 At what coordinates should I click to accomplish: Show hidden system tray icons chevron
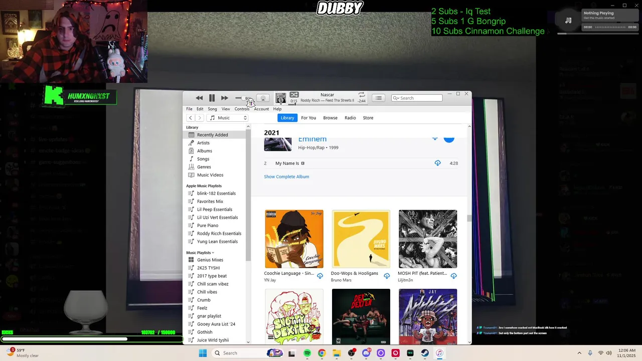pos(579,353)
